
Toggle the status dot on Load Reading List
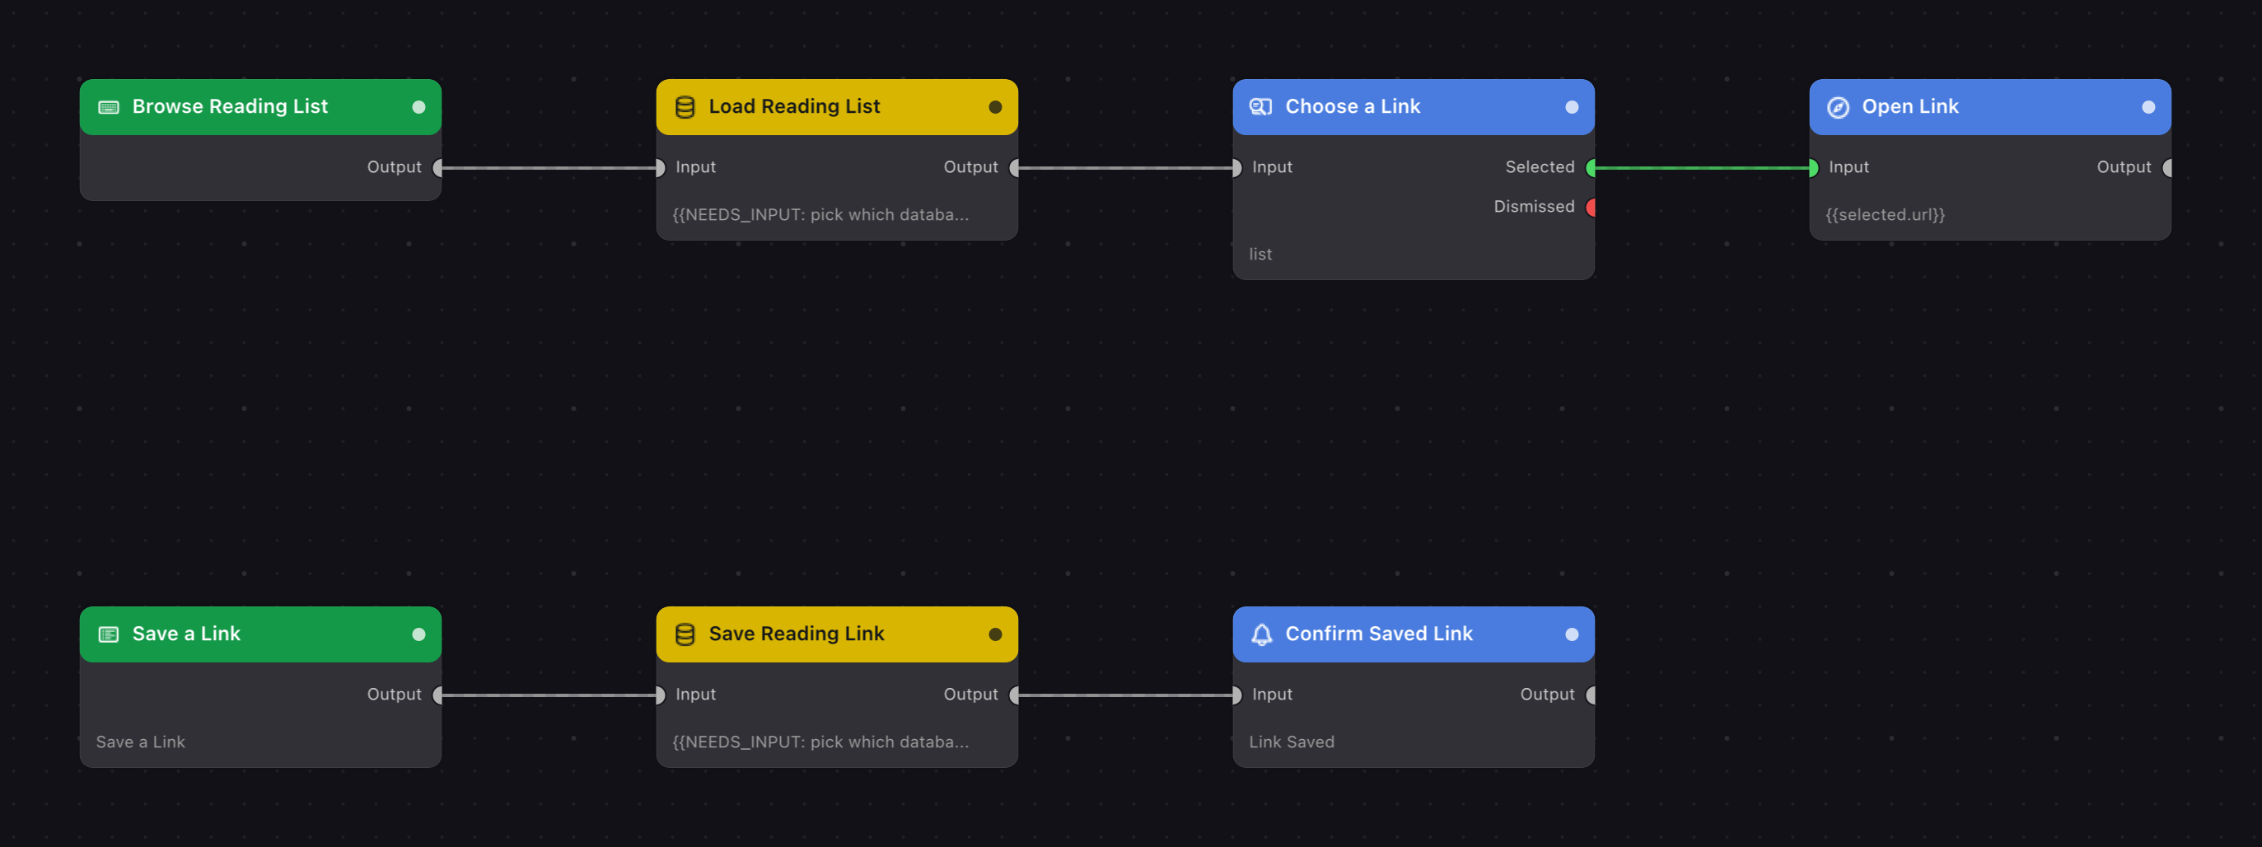click(995, 107)
